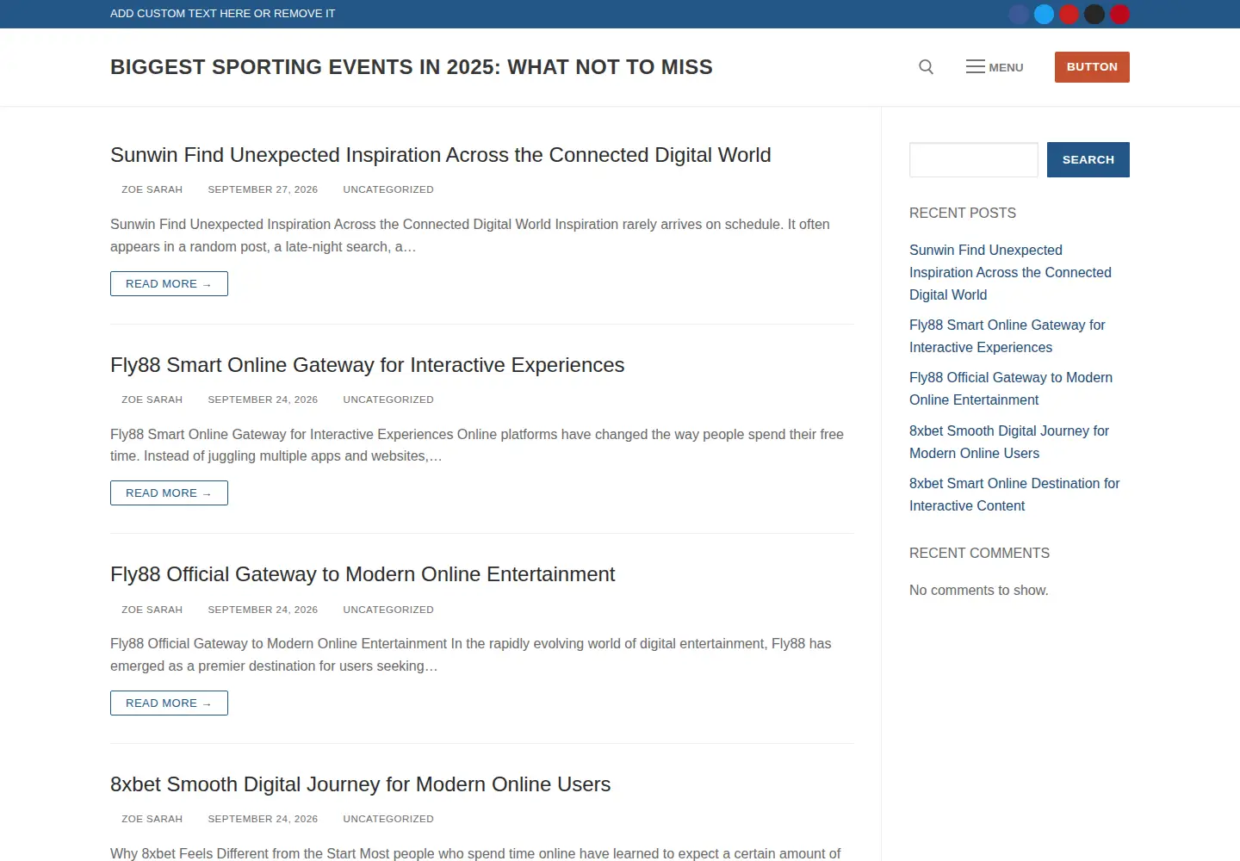Click the excerpt beginning 'Why 8xbet Feels Different'
Screen dimensions: 1240x861
[475, 853]
